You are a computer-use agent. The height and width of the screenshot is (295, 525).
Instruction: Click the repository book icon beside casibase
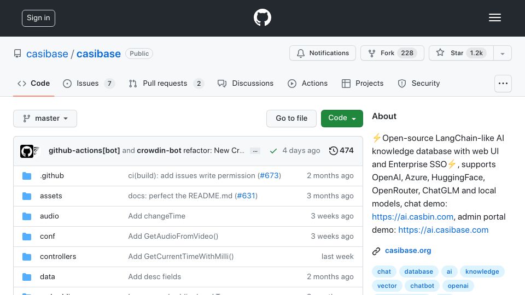17,54
